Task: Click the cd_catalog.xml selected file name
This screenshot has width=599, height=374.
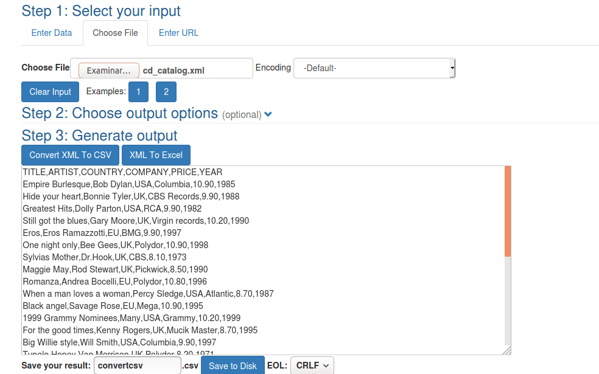Action: coord(173,71)
